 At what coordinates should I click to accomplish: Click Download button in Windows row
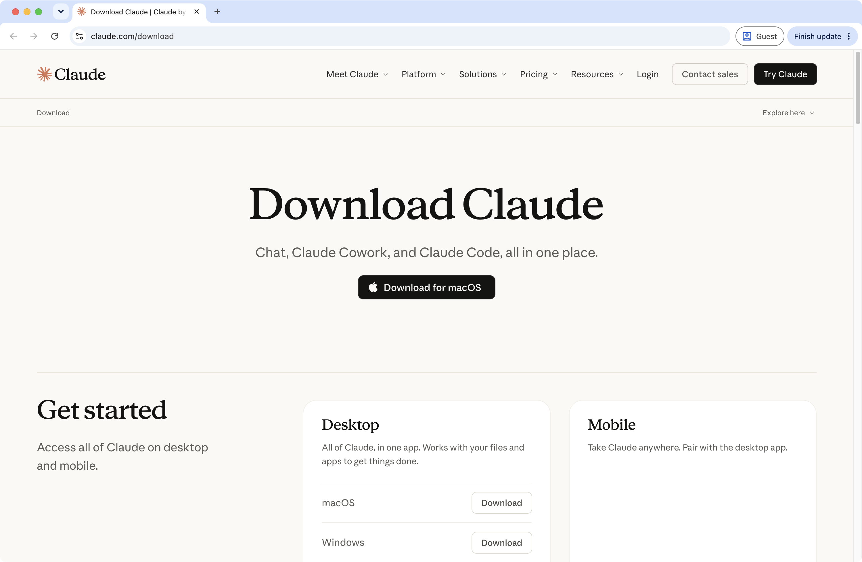coord(502,542)
